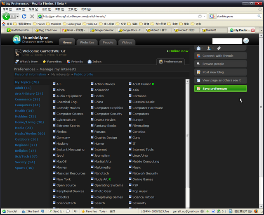Toggle the Firefox interest checkbox

[54, 131]
